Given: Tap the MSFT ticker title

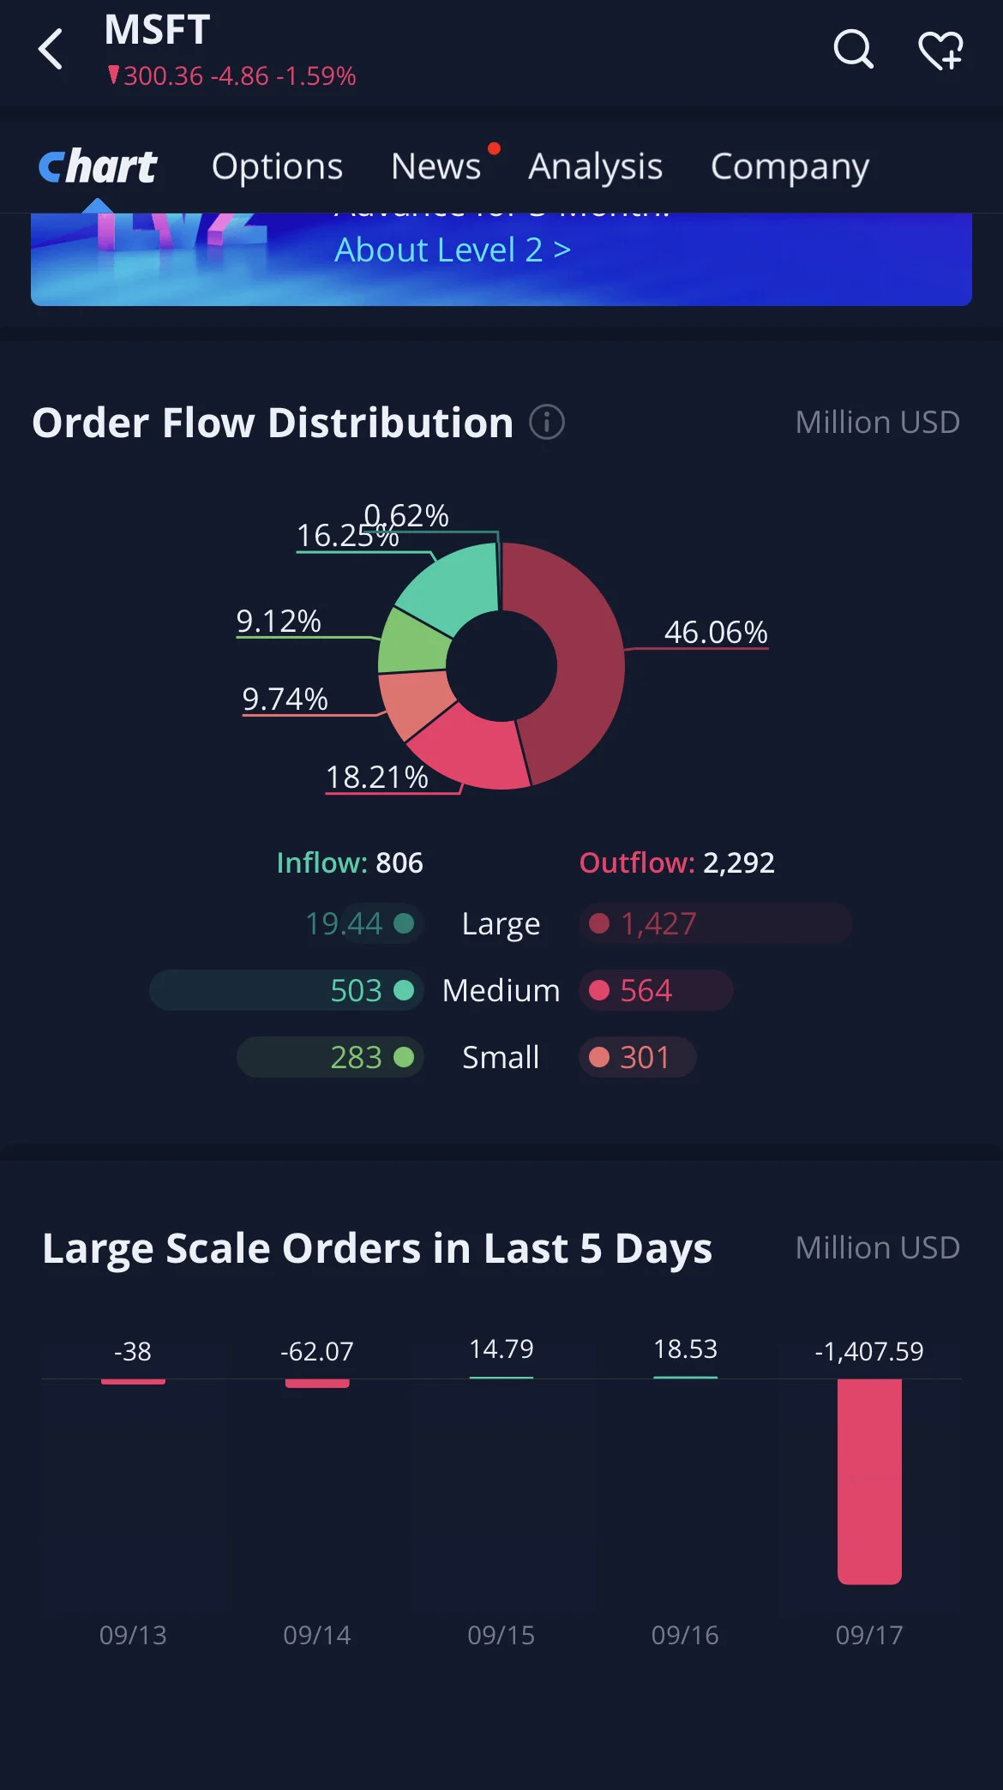Looking at the screenshot, I should tap(157, 30).
